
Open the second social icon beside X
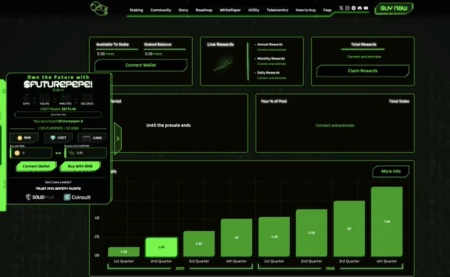click(347, 8)
